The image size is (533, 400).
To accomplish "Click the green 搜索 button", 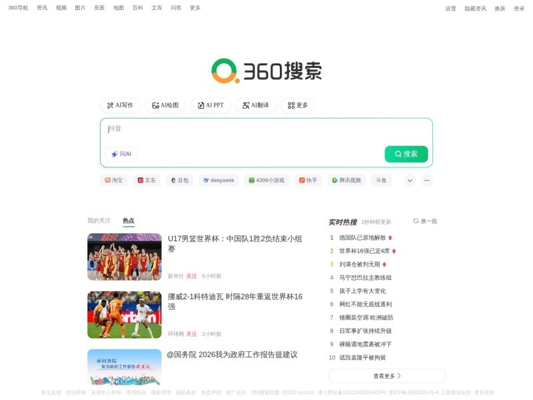I will click(x=406, y=154).
